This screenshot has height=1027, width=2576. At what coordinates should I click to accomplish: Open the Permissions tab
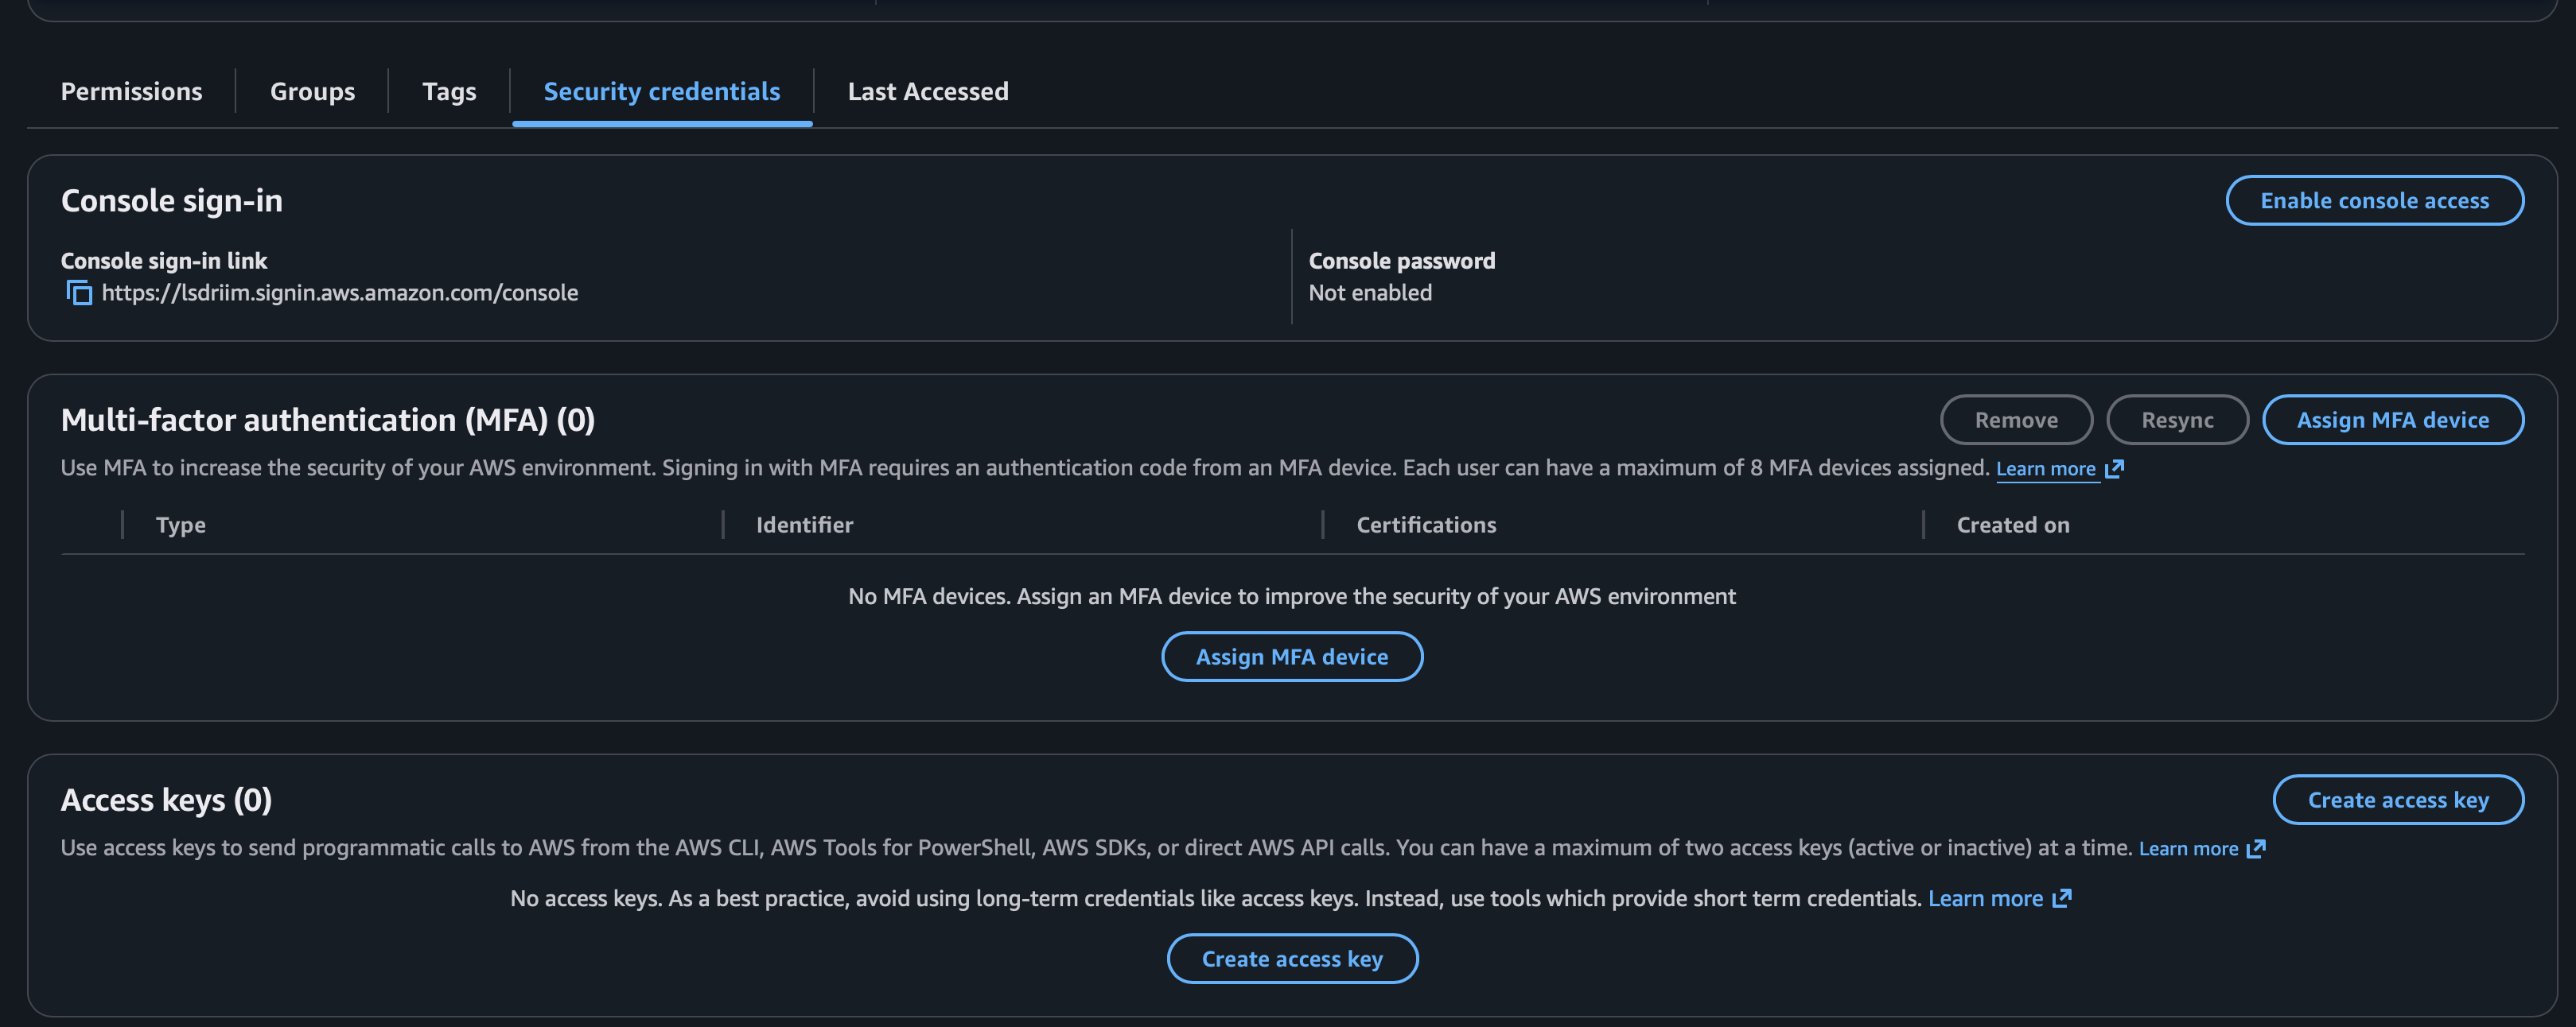point(131,91)
